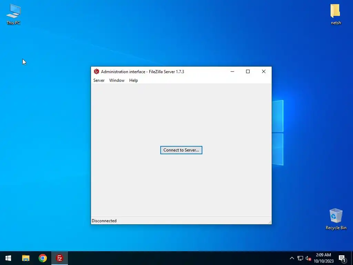353x265 pixels.
Task: Click the Connect to Server button
Action: click(x=181, y=150)
